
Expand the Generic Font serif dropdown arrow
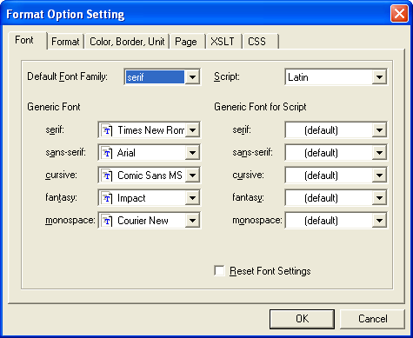(x=192, y=130)
